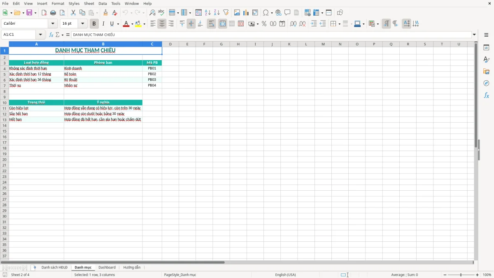Insert a chart

tap(246, 13)
